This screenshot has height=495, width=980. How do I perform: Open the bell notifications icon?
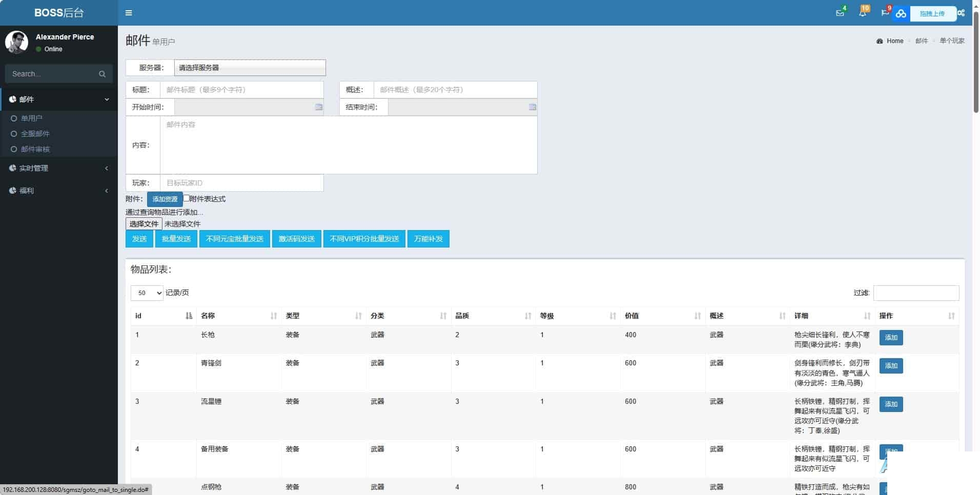(x=862, y=13)
